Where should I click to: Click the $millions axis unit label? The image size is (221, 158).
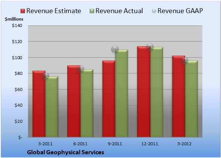pyautogui.click(x=14, y=19)
